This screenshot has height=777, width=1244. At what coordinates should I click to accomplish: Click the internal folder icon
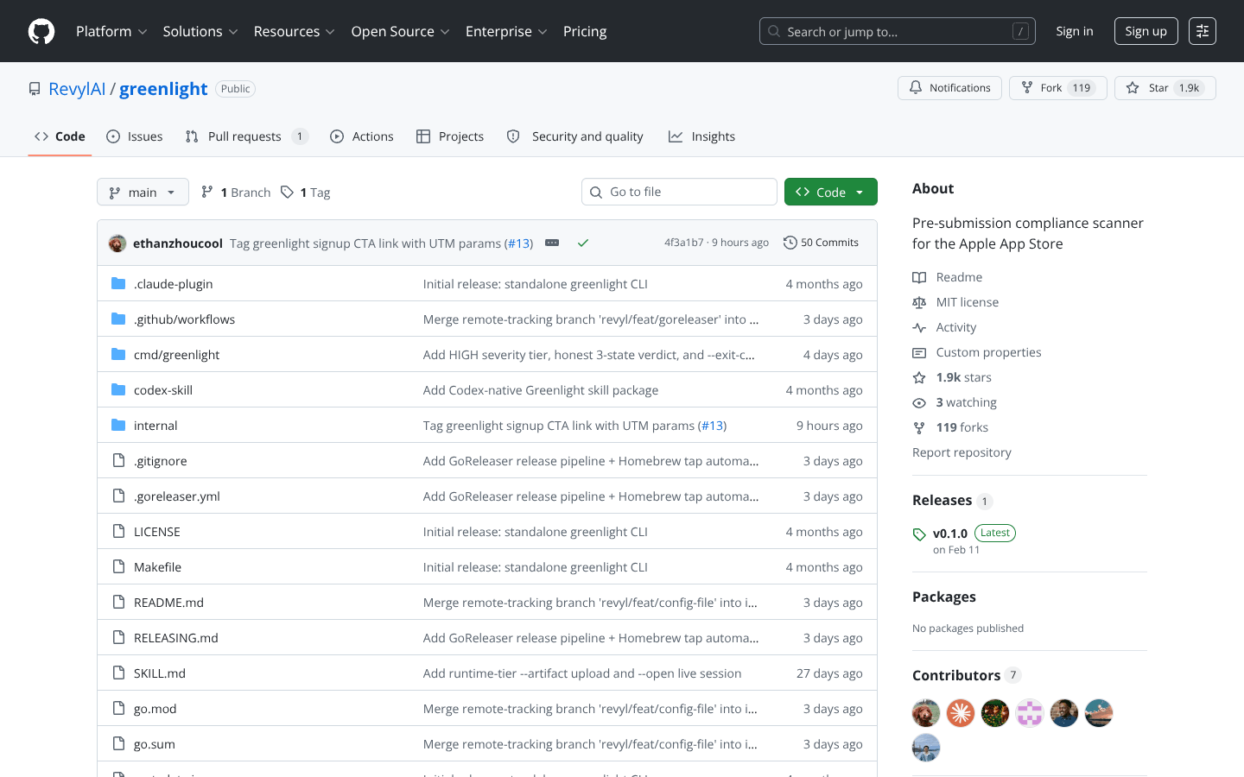tap(118, 425)
